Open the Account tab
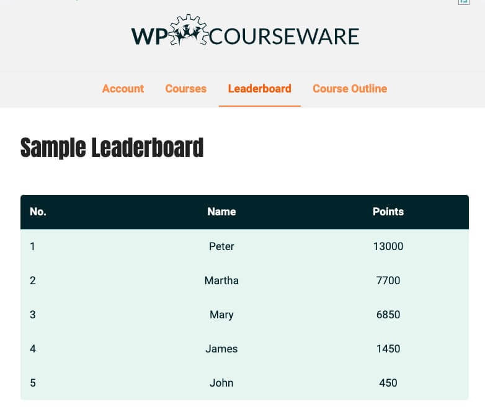485x417 pixels. click(x=123, y=89)
